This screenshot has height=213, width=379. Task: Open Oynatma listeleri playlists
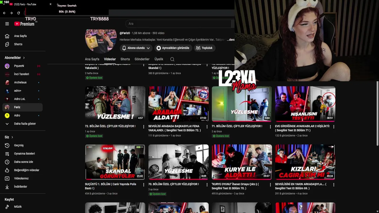(23, 154)
